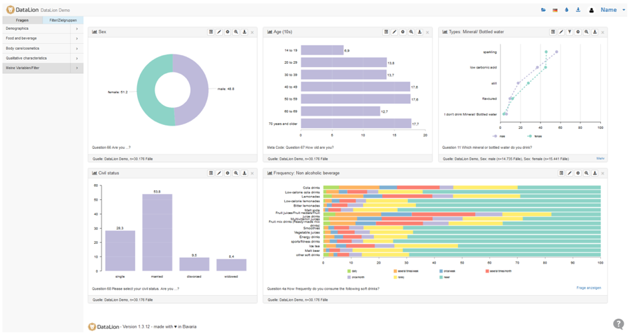Close the Age (10s) chart panel
This screenshot has width=629, height=333.
427,33
